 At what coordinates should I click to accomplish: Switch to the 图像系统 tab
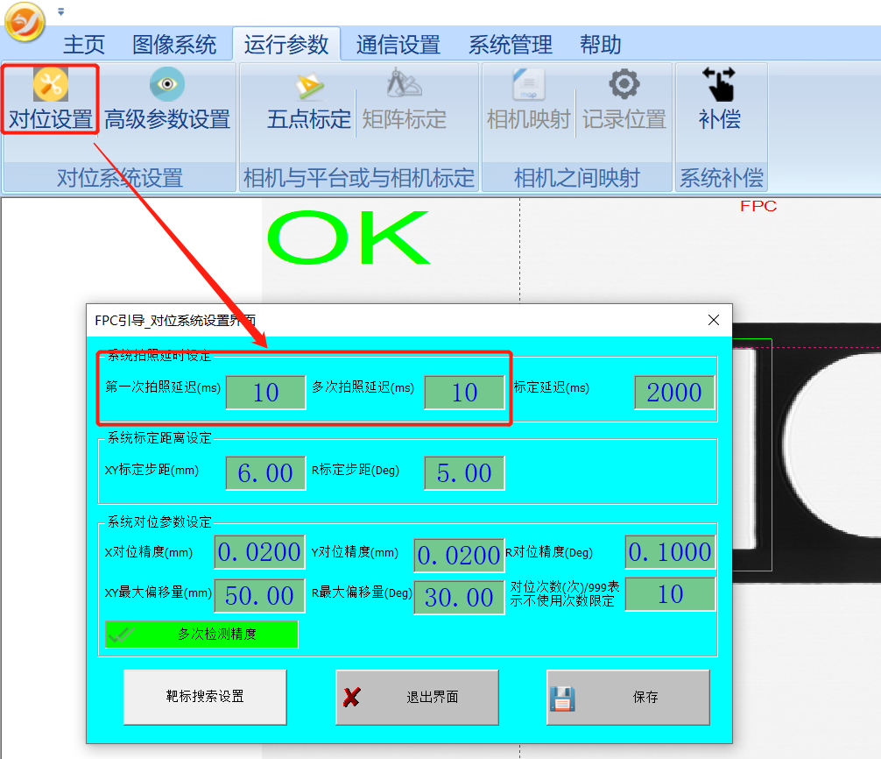tap(174, 45)
